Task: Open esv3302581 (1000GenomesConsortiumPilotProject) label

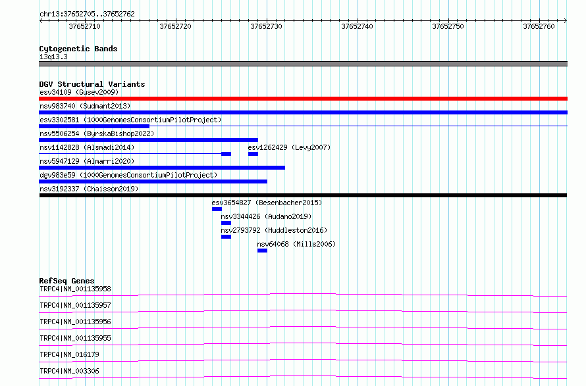Action: (130, 120)
